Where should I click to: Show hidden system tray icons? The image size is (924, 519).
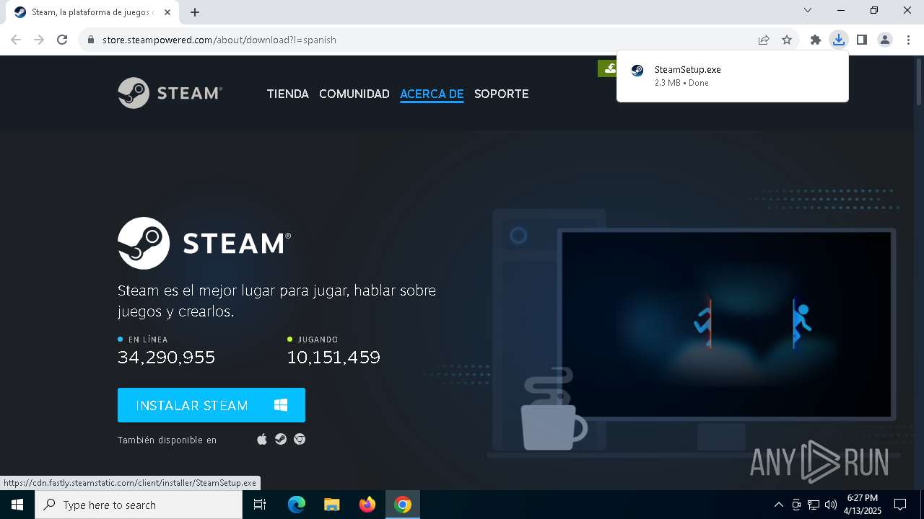click(x=778, y=505)
